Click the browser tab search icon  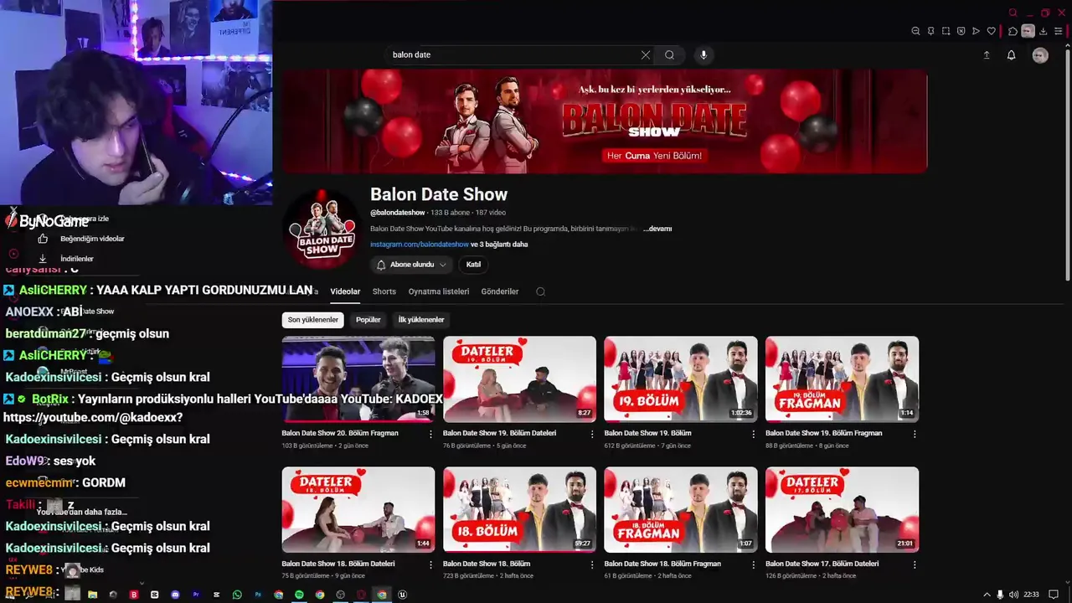pyautogui.click(x=1013, y=13)
